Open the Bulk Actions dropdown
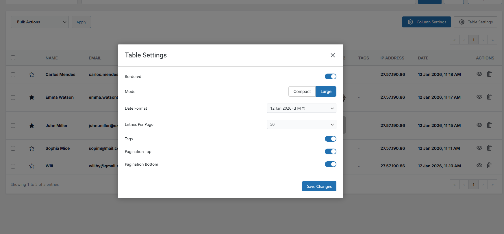The width and height of the screenshot is (504, 234). coord(40,22)
